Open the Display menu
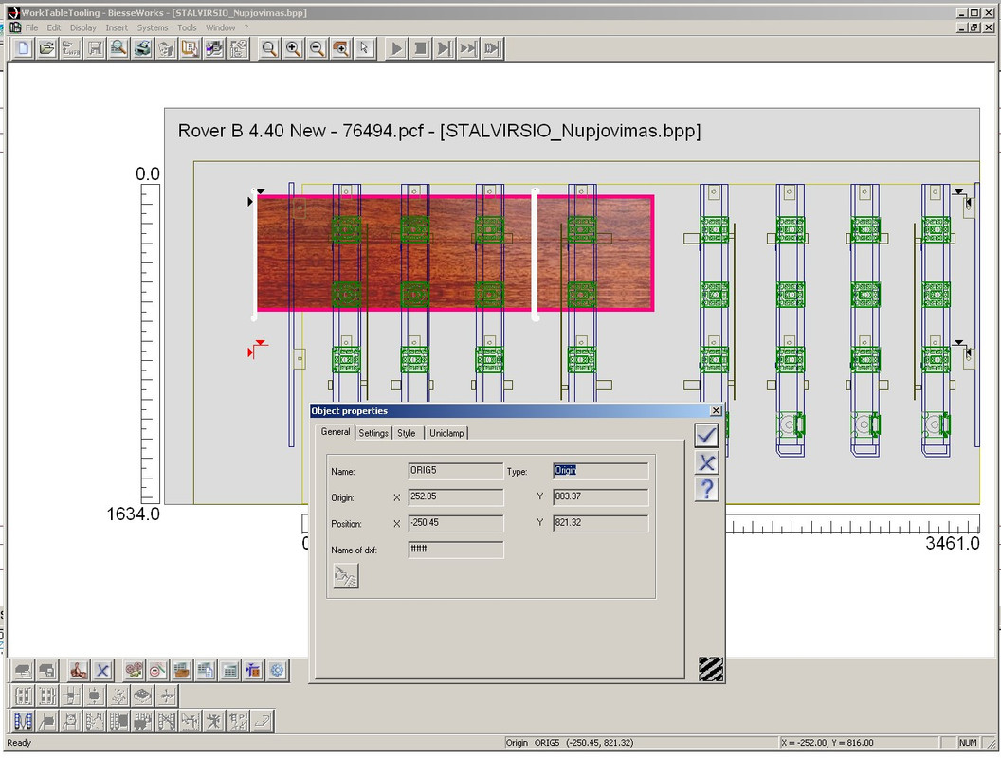The width and height of the screenshot is (1001, 758). (83, 27)
